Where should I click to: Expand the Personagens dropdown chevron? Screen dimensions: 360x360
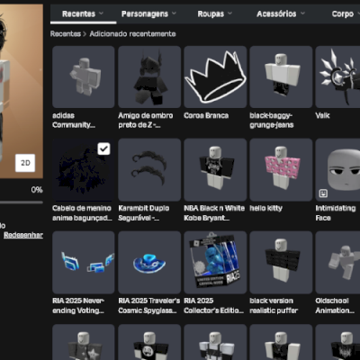pyautogui.click(x=174, y=13)
